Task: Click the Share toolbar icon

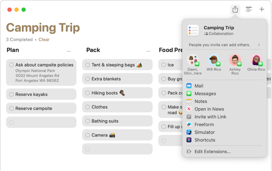Action: click(x=235, y=9)
